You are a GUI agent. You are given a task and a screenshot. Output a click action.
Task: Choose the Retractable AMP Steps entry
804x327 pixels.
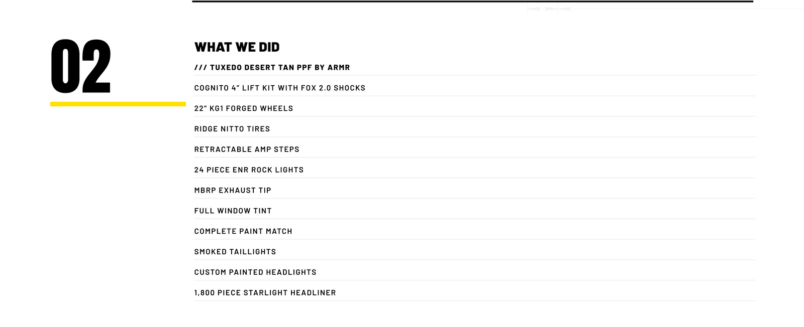point(247,150)
